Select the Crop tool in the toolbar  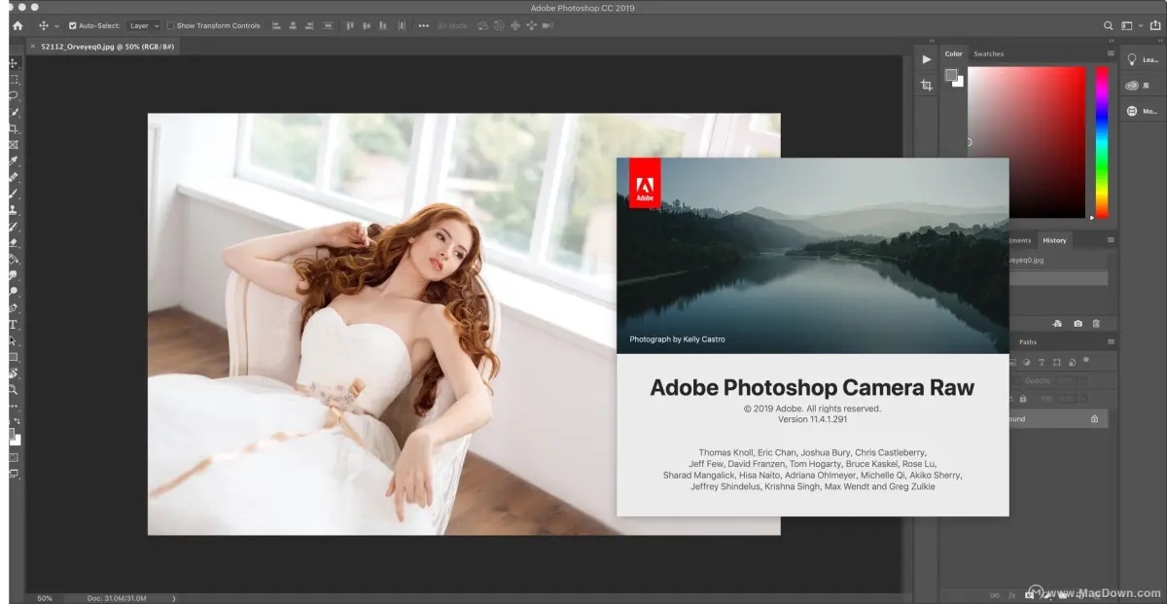(x=13, y=126)
